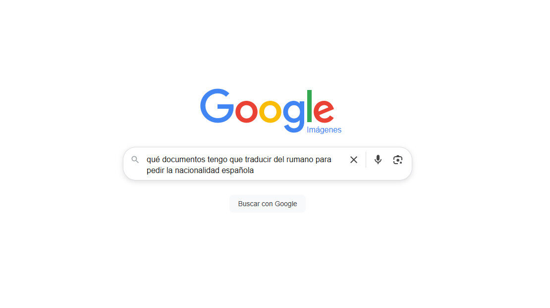Click the first red o in logo
Viewport: 550px width, 308px height.
(x=246, y=111)
